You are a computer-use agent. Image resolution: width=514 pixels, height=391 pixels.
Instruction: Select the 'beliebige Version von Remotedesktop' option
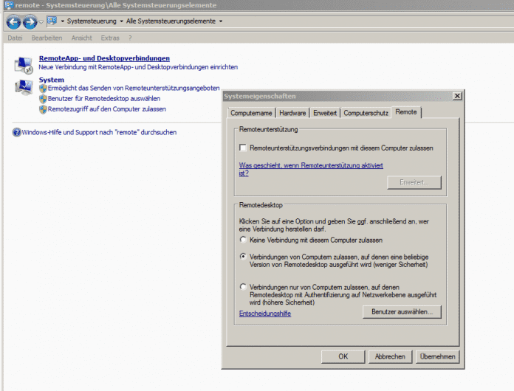click(244, 257)
